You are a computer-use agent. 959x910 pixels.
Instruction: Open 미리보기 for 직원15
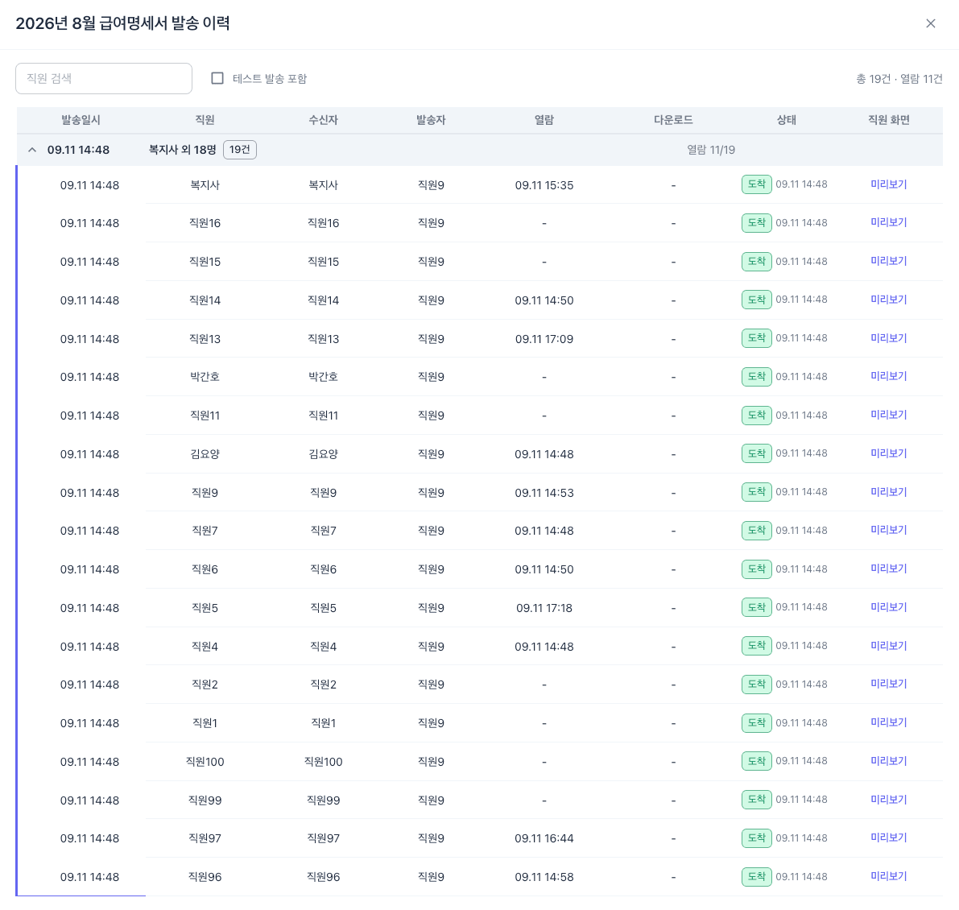tap(889, 261)
